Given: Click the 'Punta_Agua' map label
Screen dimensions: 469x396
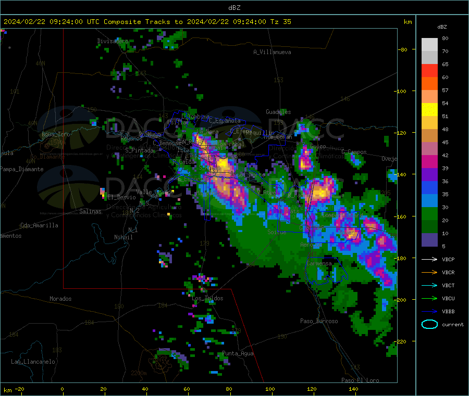Looking at the screenshot, I should tap(238, 353).
